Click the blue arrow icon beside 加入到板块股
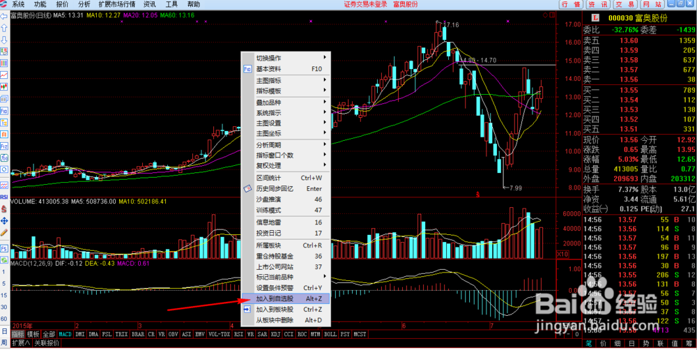 (247, 309)
